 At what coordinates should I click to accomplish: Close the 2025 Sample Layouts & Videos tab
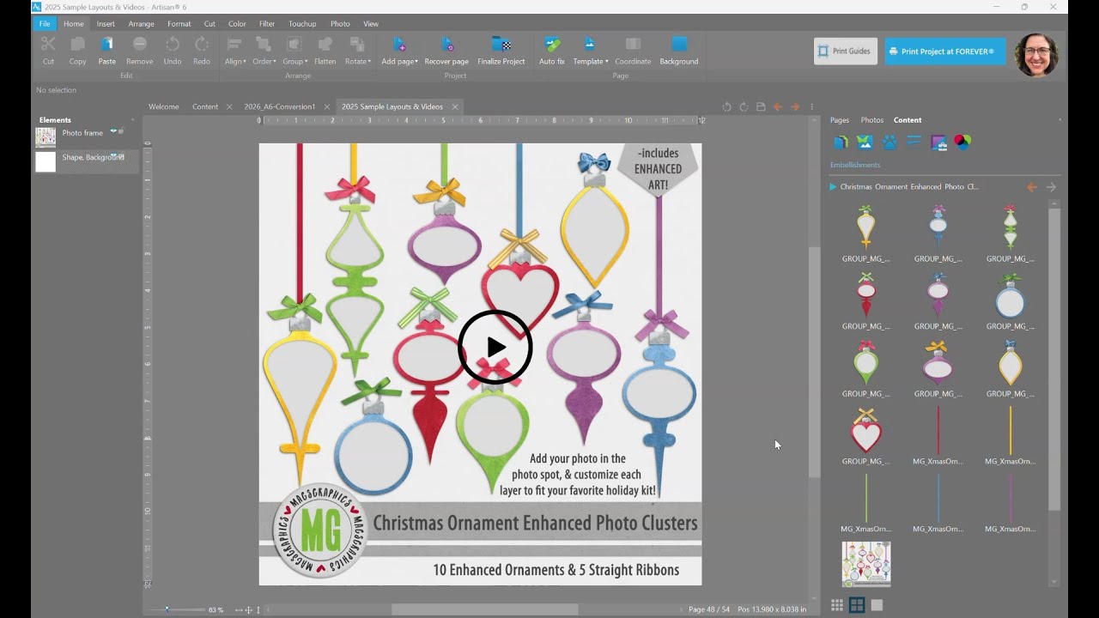click(x=455, y=107)
